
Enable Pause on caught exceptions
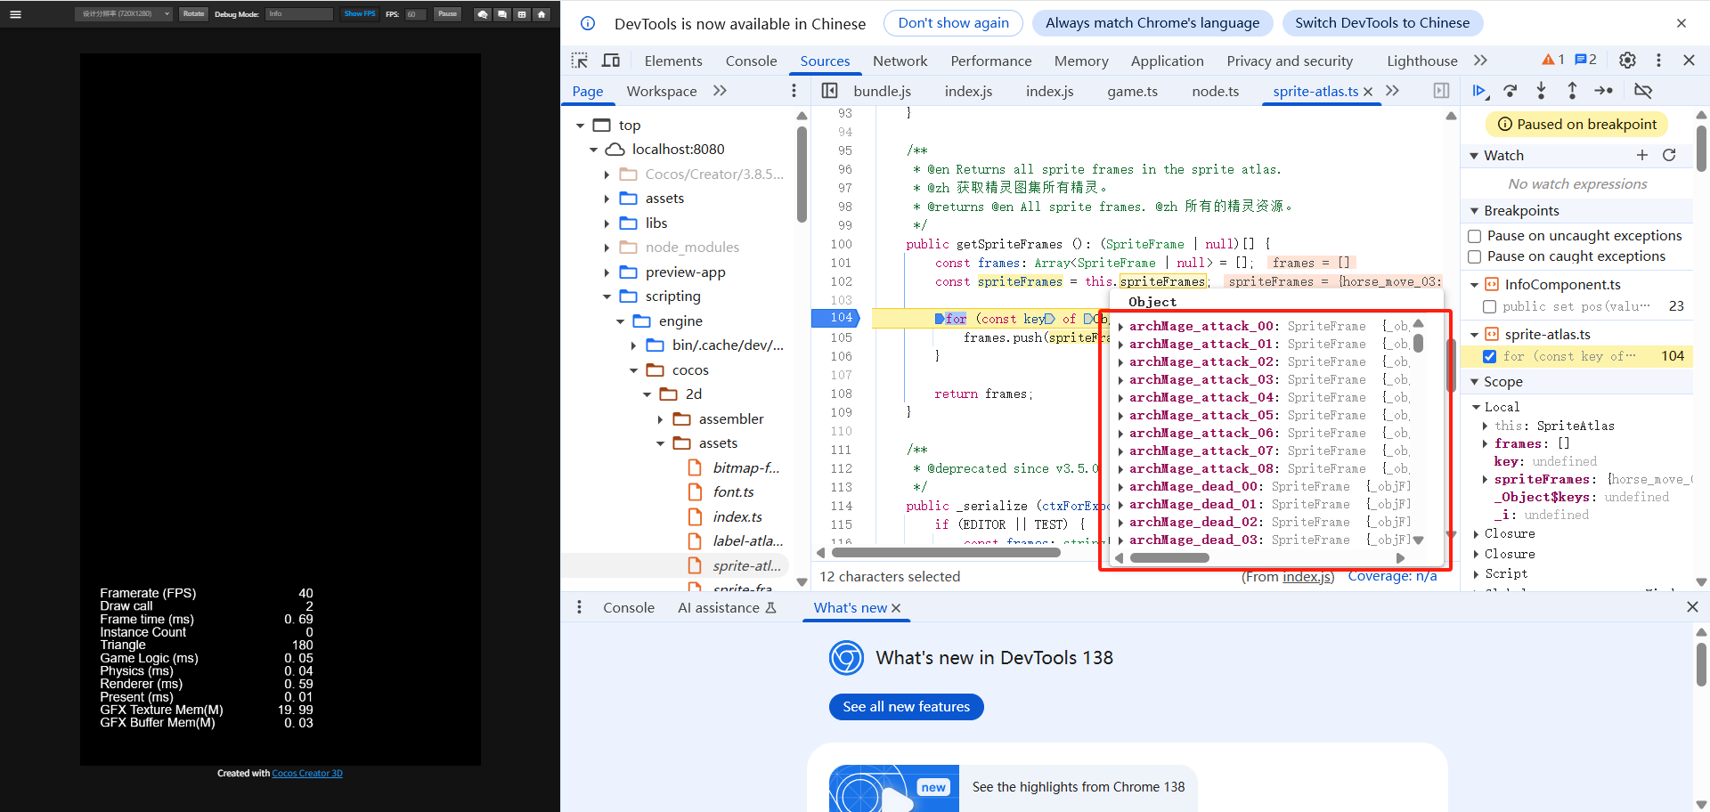pyautogui.click(x=1474, y=256)
